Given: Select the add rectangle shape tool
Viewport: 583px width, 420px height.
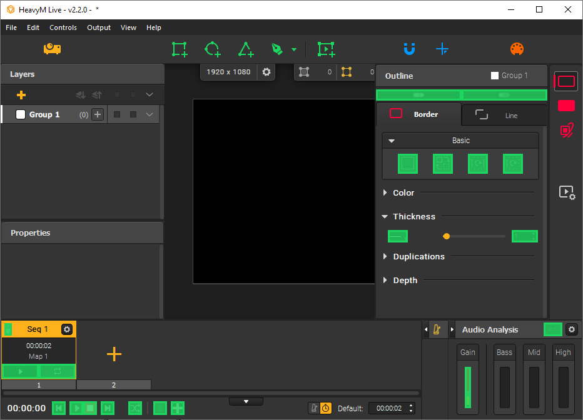Looking at the screenshot, I should point(180,49).
